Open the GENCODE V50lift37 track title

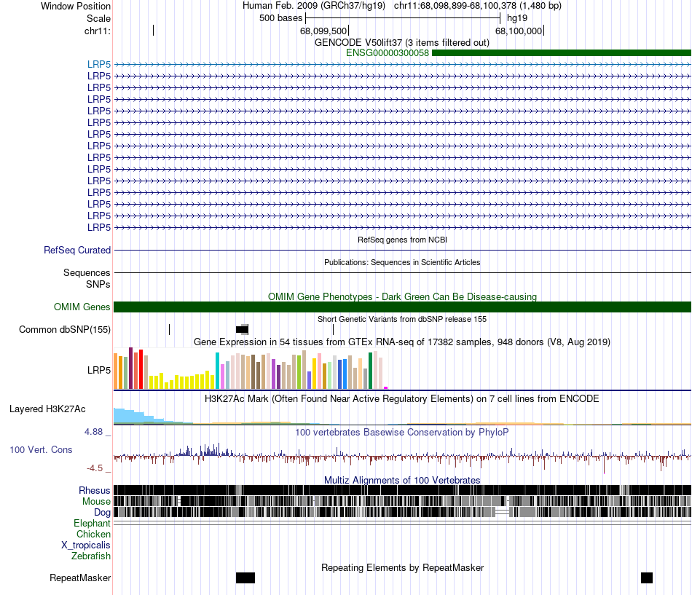pyautogui.click(x=402, y=43)
